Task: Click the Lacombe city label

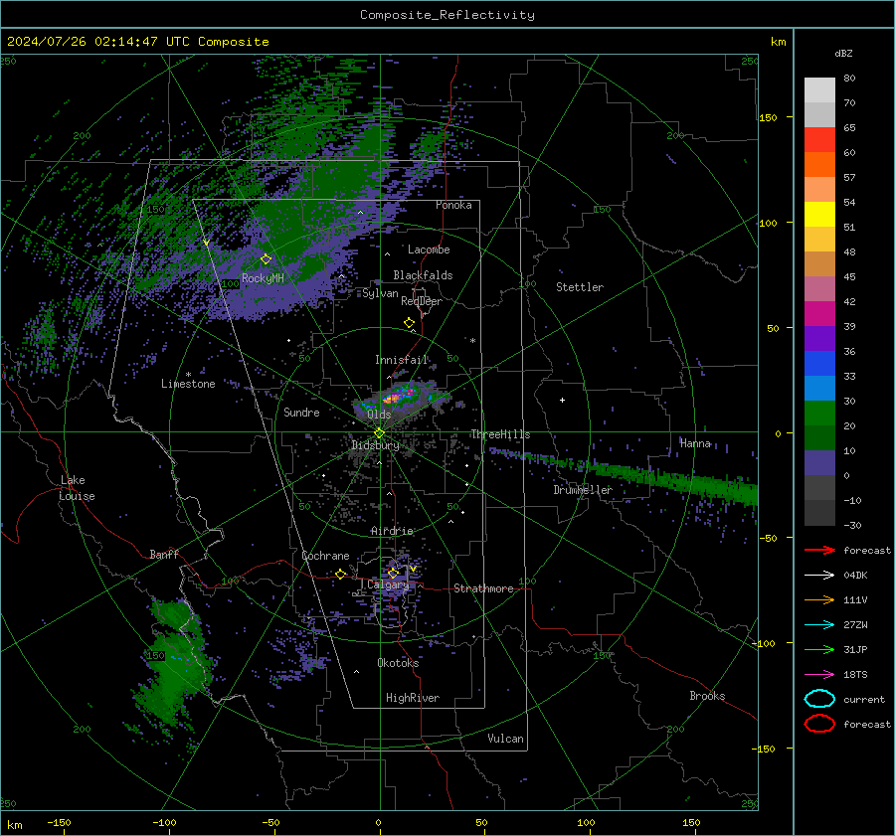Action: 429,250
